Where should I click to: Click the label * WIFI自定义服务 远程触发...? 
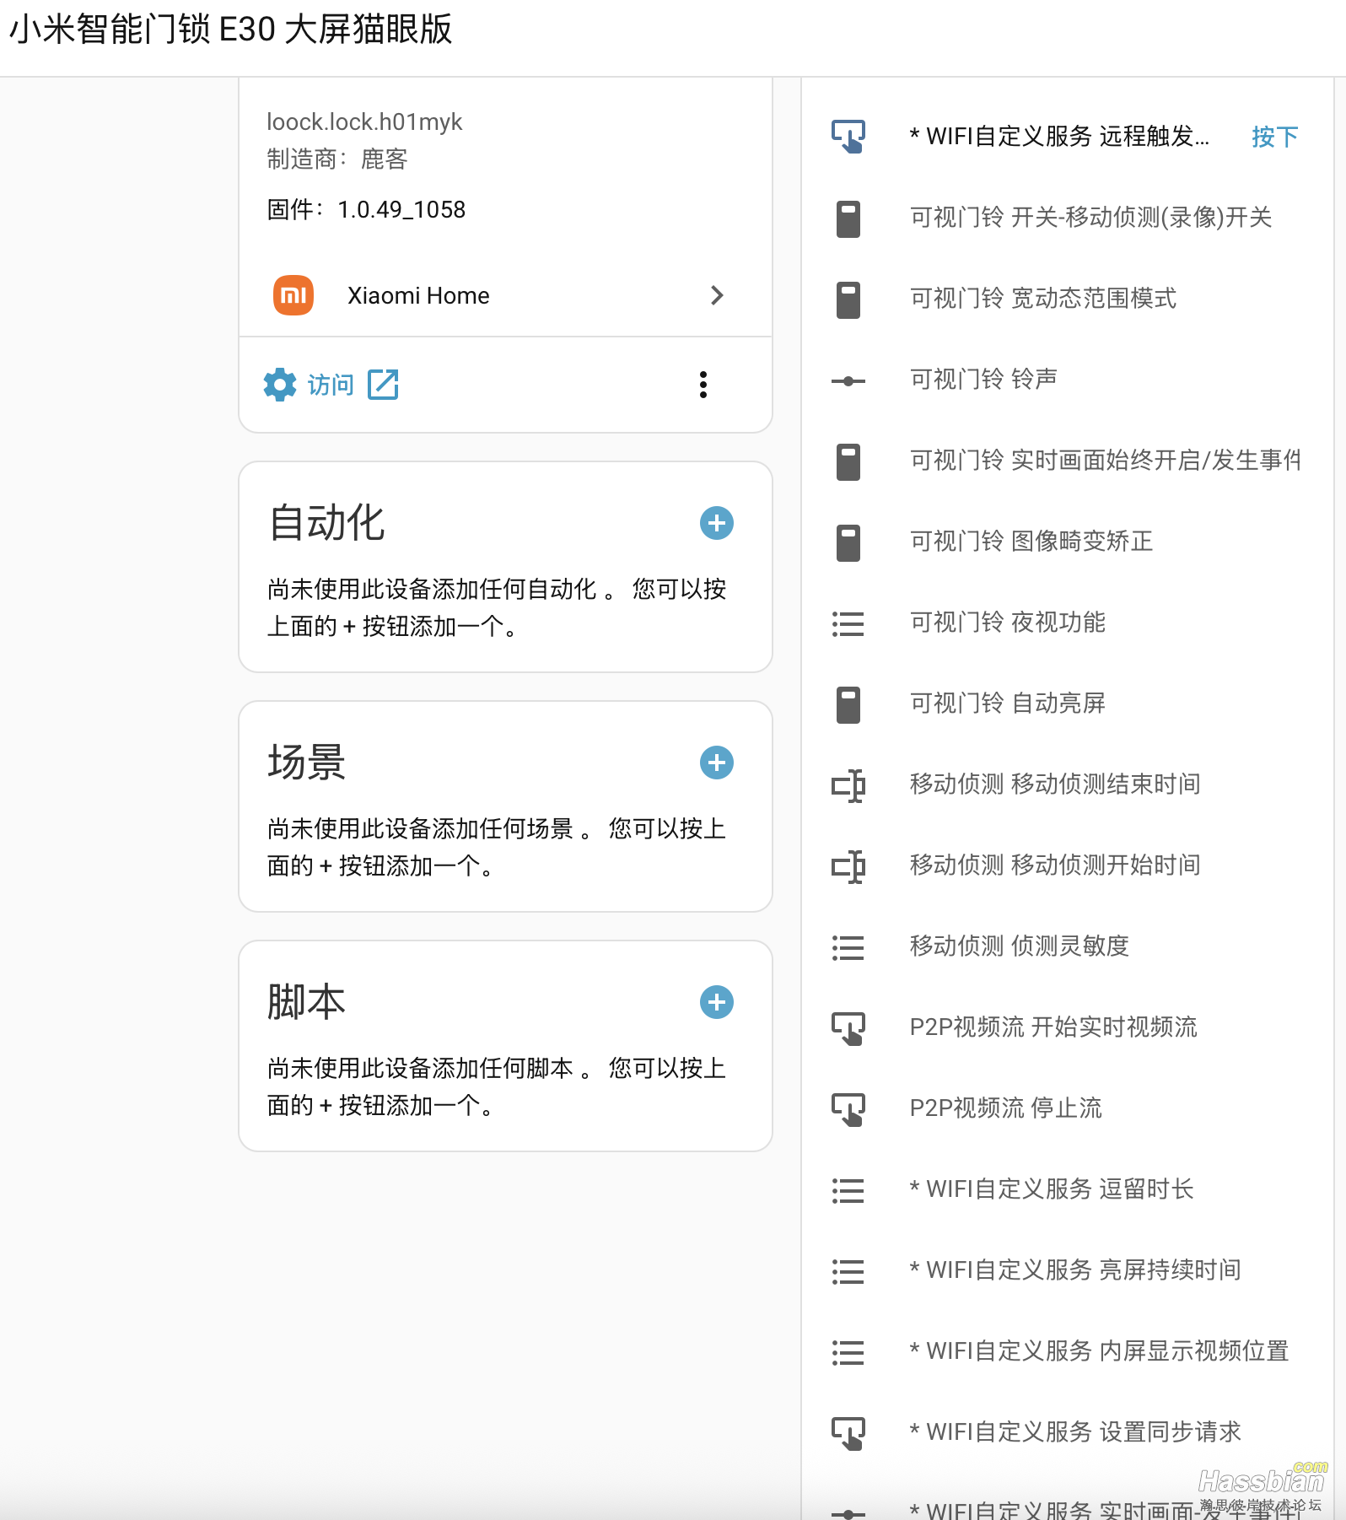pos(1059,137)
